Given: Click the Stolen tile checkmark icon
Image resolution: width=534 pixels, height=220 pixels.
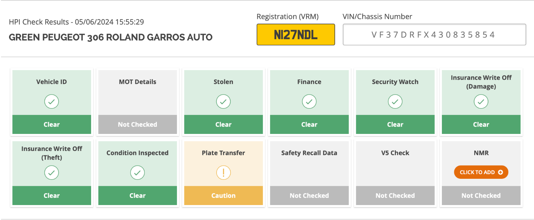Looking at the screenshot, I should pyautogui.click(x=223, y=101).
